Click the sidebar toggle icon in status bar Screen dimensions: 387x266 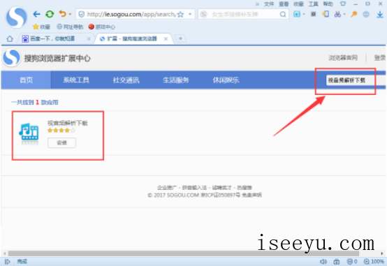(x=7, y=261)
